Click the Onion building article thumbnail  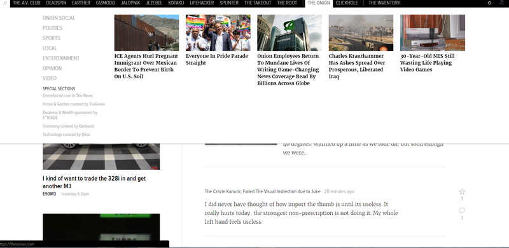[289, 33]
